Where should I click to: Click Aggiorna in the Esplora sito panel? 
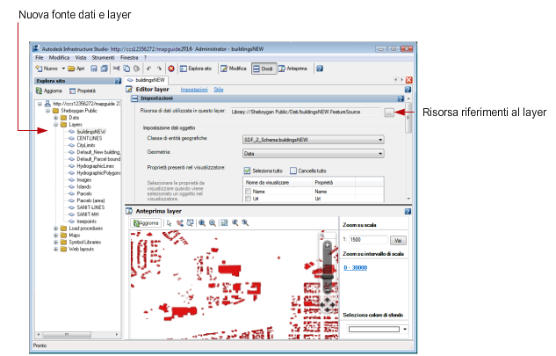click(x=49, y=91)
